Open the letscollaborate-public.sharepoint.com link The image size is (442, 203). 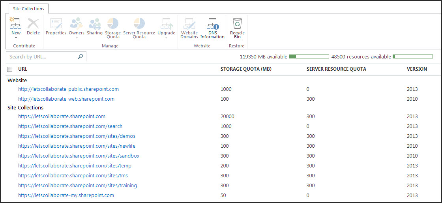coord(68,89)
